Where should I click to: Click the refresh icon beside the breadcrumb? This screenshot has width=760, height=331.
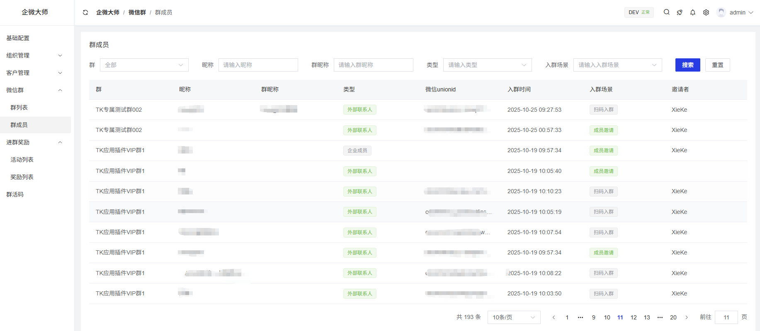[85, 12]
